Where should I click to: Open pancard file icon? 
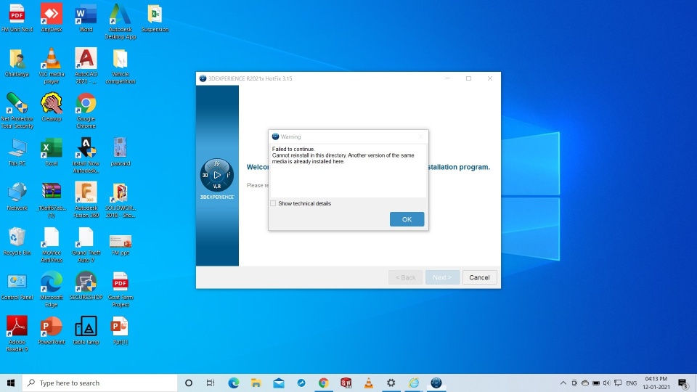[x=121, y=152]
